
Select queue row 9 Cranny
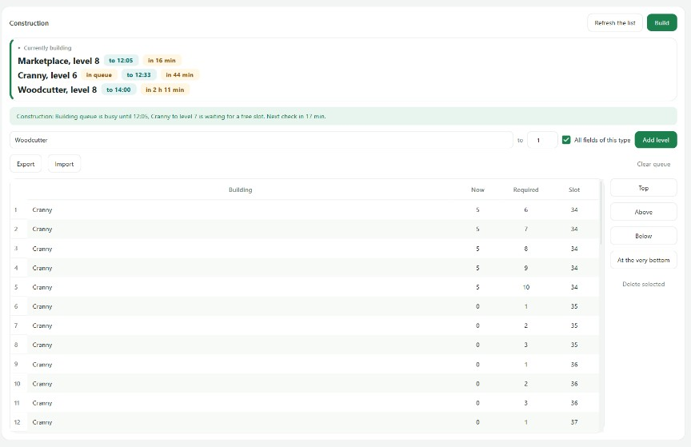coord(305,365)
